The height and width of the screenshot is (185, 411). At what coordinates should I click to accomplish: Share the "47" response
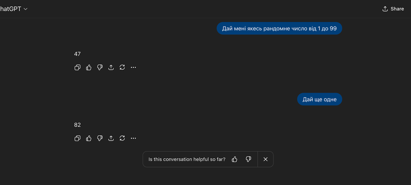[111, 68]
